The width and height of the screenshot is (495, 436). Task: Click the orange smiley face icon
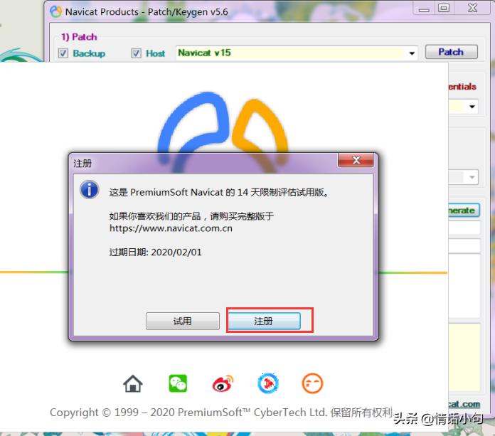point(312,383)
